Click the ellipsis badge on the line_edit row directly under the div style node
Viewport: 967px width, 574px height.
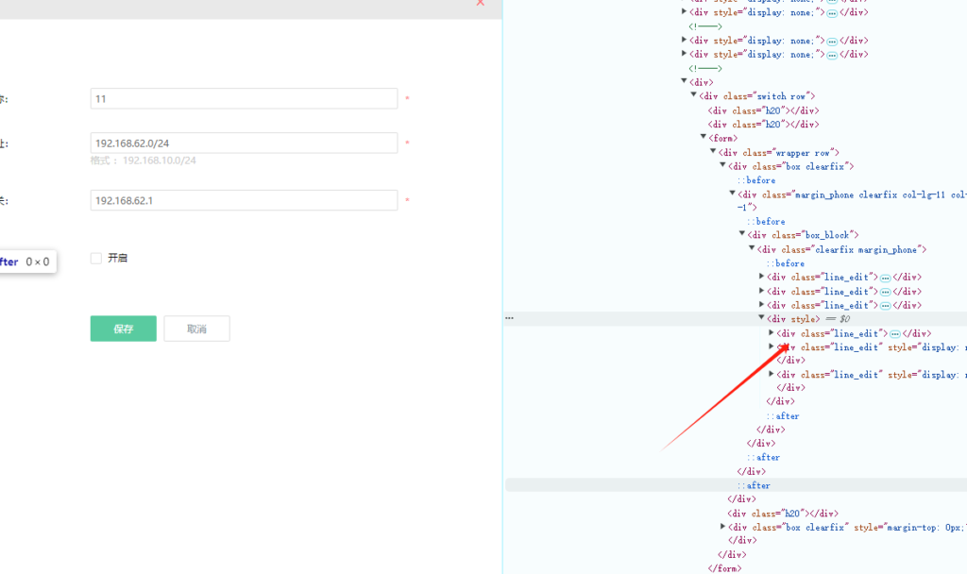pyautogui.click(x=895, y=334)
